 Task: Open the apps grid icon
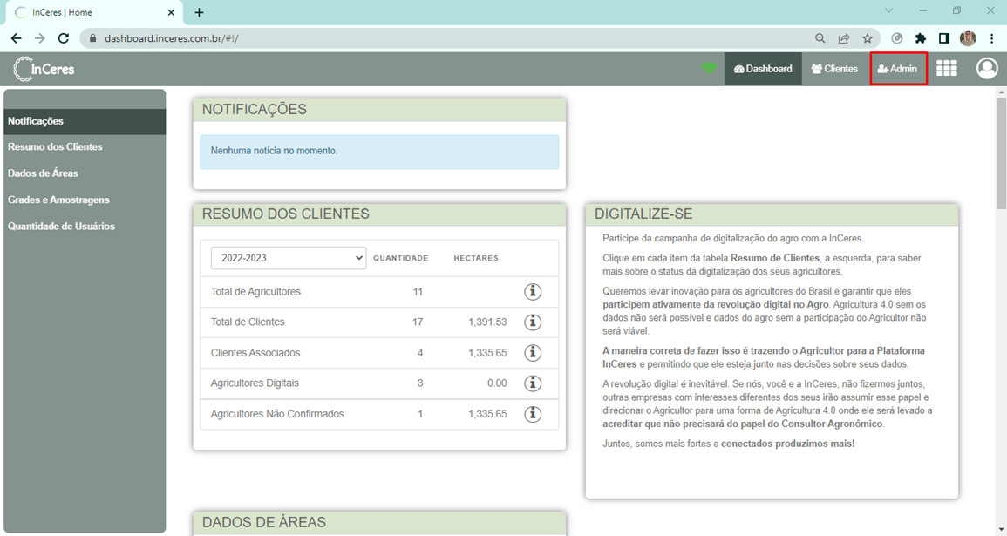pos(946,68)
